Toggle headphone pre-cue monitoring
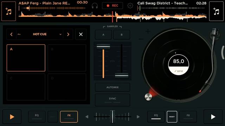 [x=95, y=6]
